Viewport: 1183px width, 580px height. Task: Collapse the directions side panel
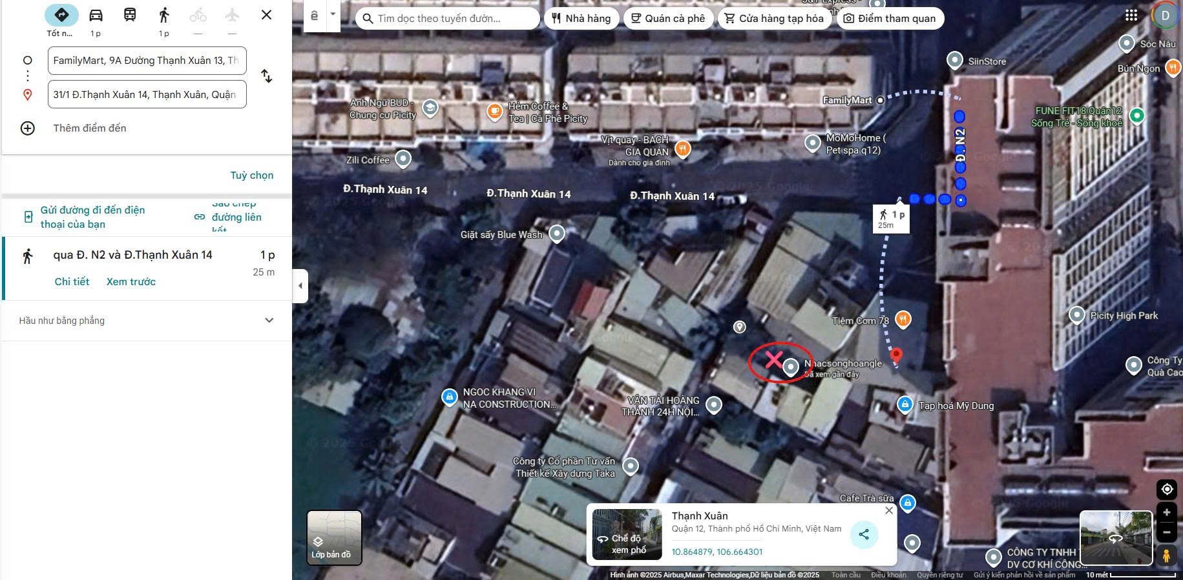point(300,285)
